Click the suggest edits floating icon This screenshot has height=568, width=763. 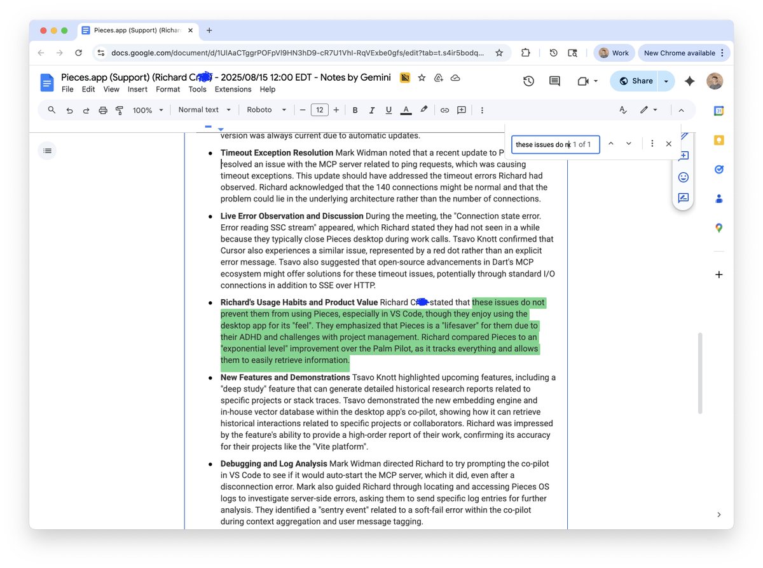684,198
